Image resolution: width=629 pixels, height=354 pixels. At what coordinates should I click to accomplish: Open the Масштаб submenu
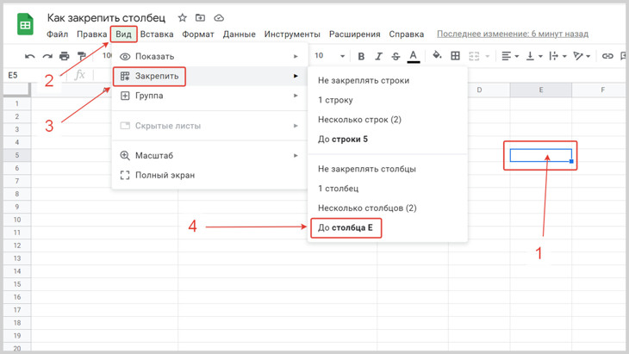209,156
